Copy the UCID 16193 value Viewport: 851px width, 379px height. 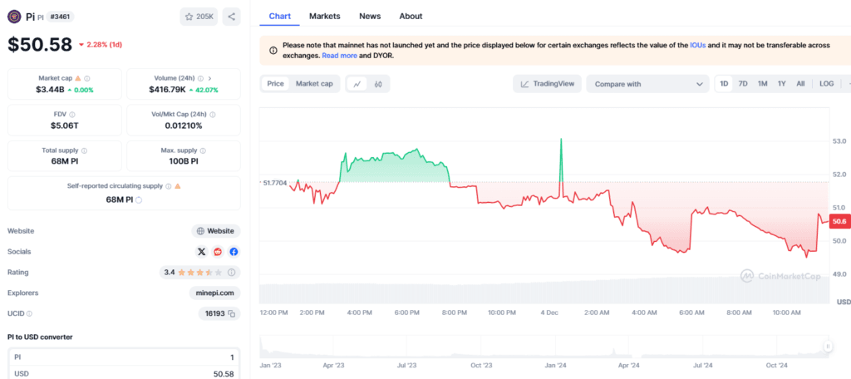tap(232, 313)
